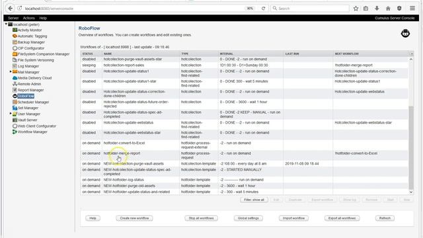
Task: Click the workflow table scrollbar thumb
Action: [x=411, y=147]
